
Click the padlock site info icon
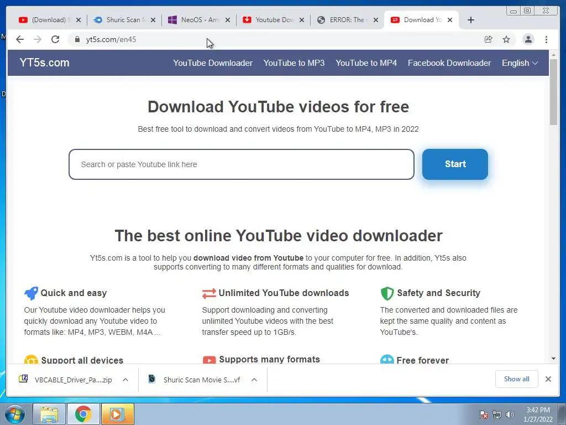coord(77,39)
